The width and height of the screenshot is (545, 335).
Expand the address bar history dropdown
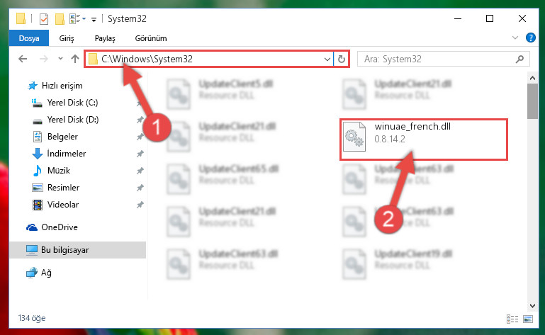(327, 59)
